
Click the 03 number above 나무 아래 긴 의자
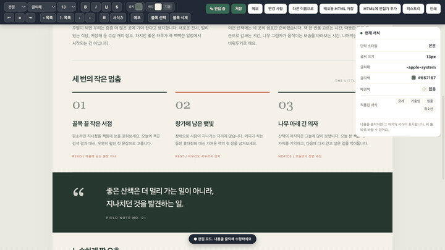tap(286, 106)
